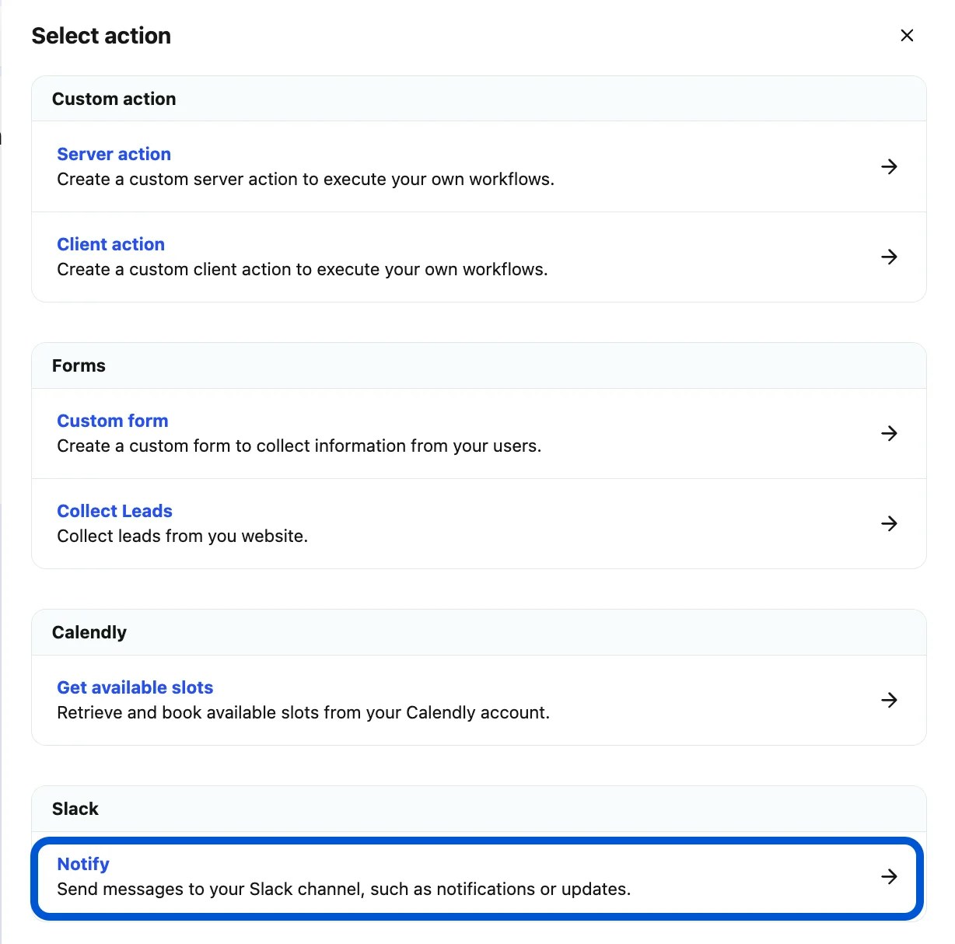Click the Forms section header
The height and width of the screenshot is (944, 955).
pyautogui.click(x=79, y=365)
